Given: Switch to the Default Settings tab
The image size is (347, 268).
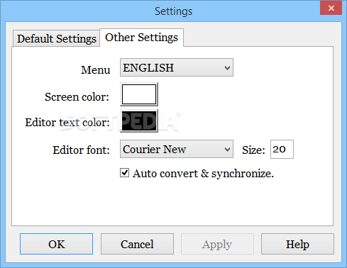Looking at the screenshot, I should (x=56, y=38).
